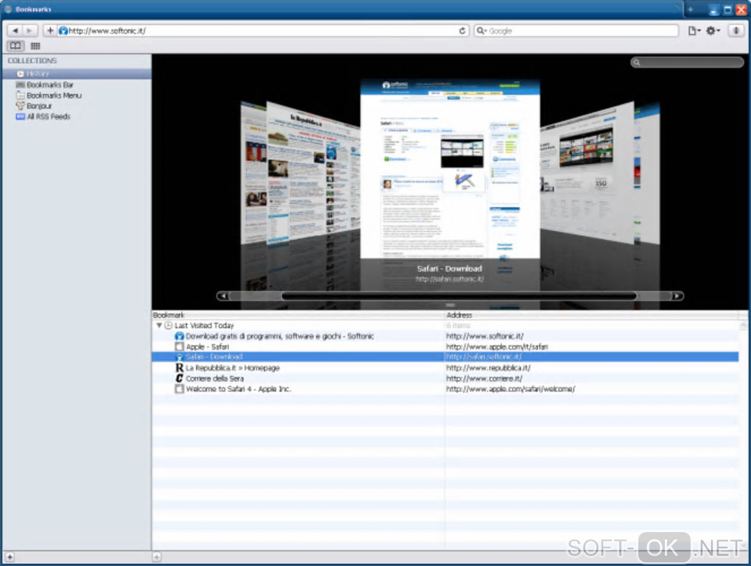
Task: Click address http://www.apple.com/it/safari
Action: point(497,347)
